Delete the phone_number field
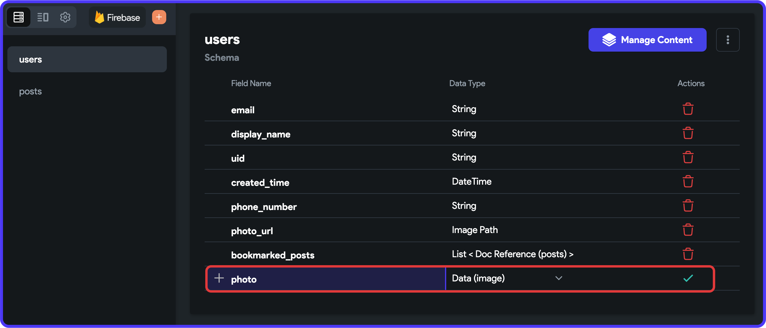Image resolution: width=766 pixels, height=328 pixels. tap(688, 206)
